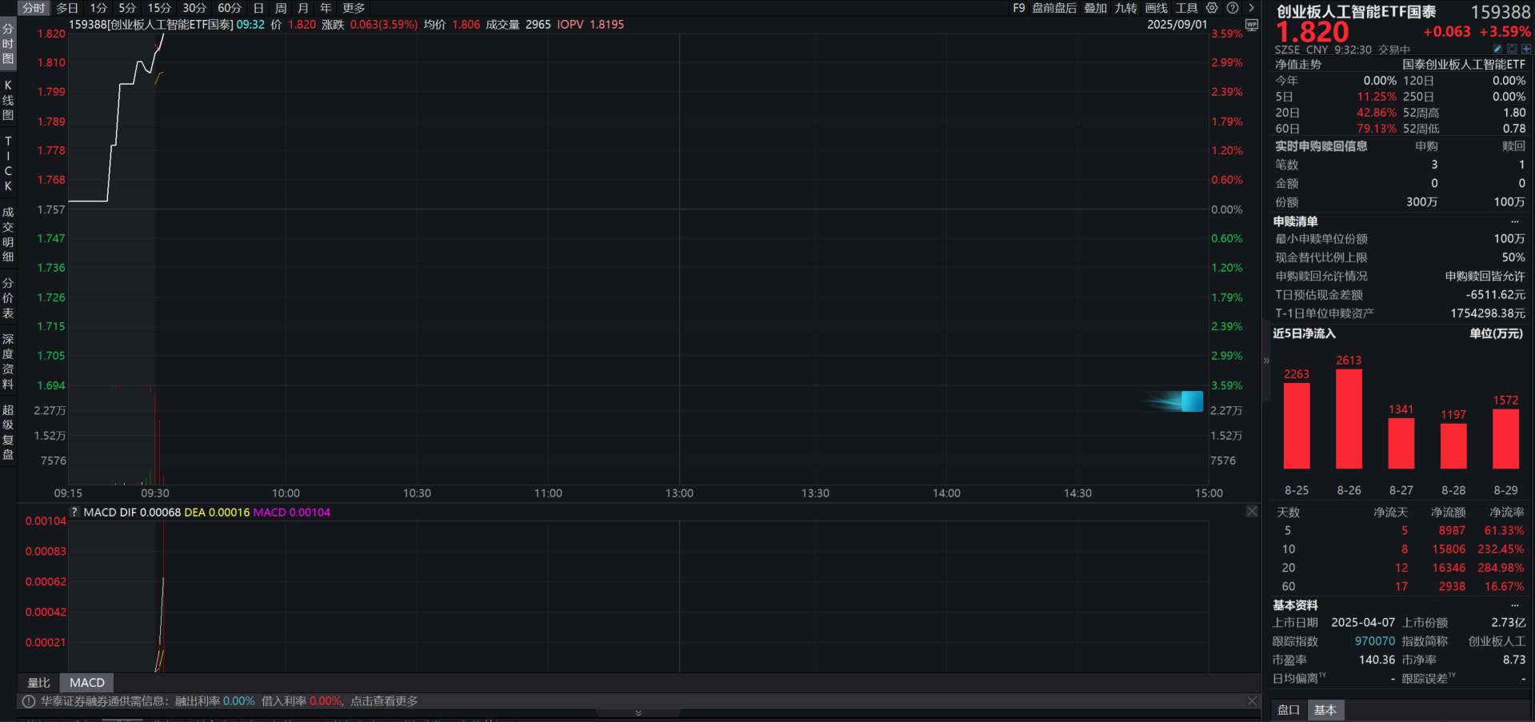The image size is (1535, 722).
Task: Open tracked index link 970070
Action: pos(1374,641)
